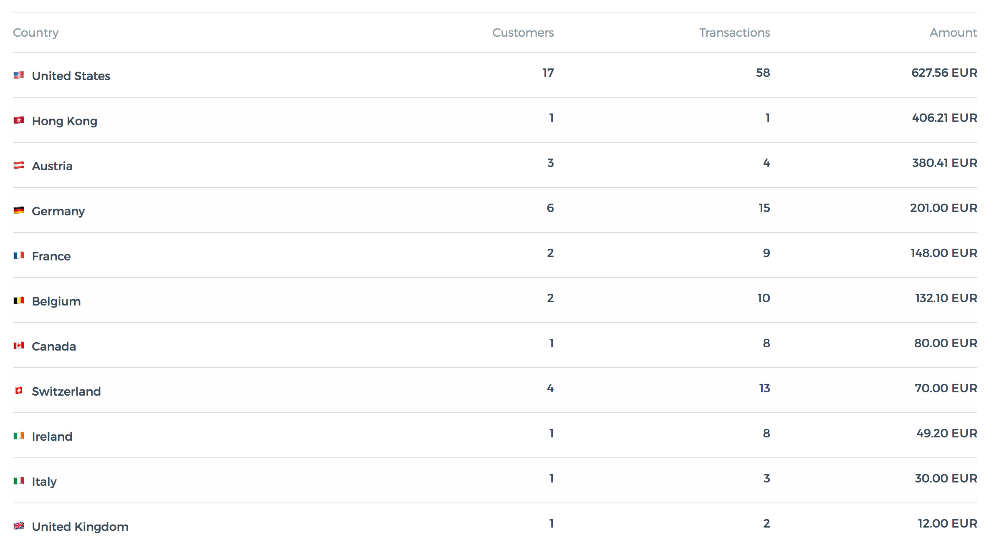
Task: Select the Switzerland country name
Action: point(66,391)
